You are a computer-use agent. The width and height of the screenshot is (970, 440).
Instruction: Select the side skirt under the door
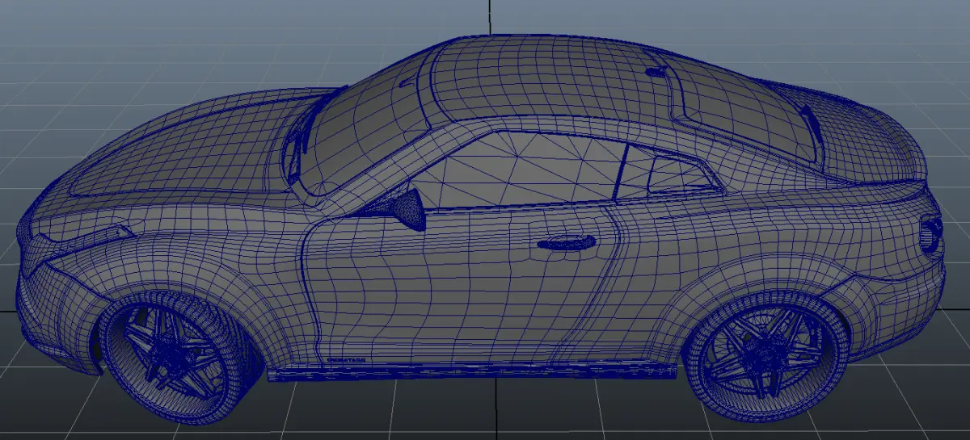pos(473,372)
